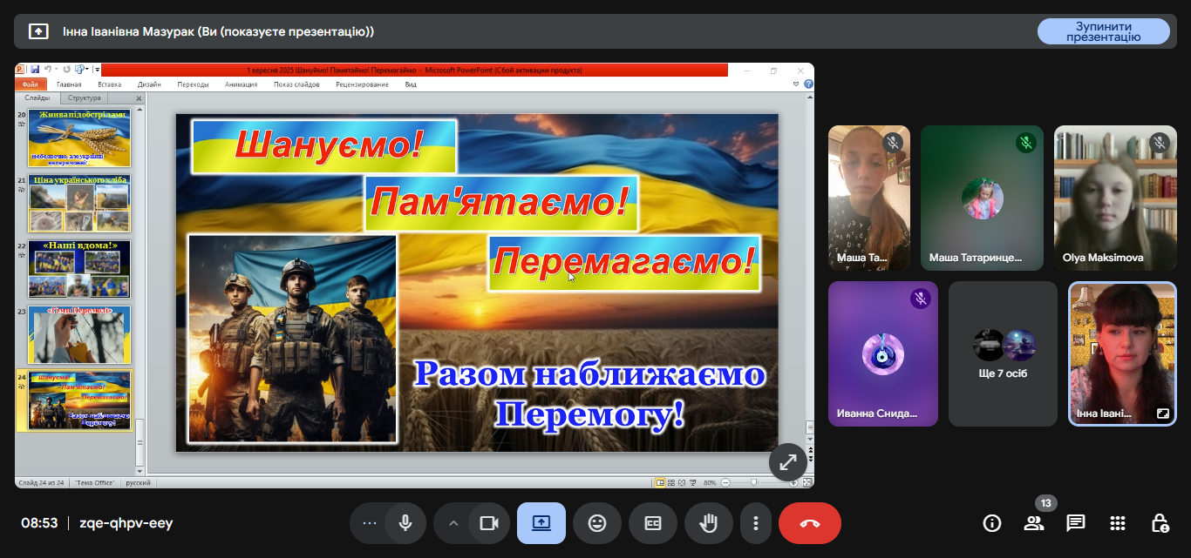Open the activities grid icon

point(1118,523)
